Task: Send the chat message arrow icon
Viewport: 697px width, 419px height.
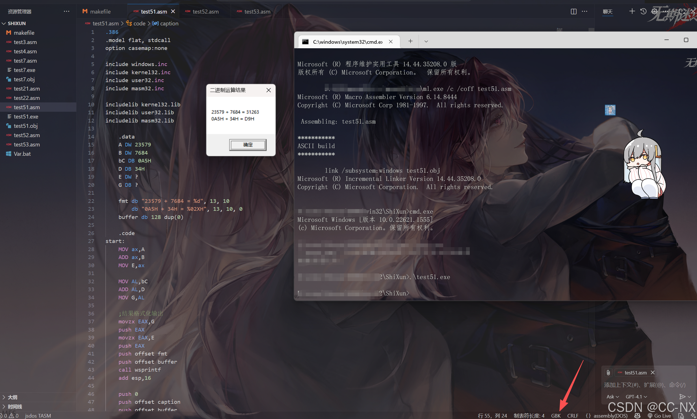Action: coord(682,396)
